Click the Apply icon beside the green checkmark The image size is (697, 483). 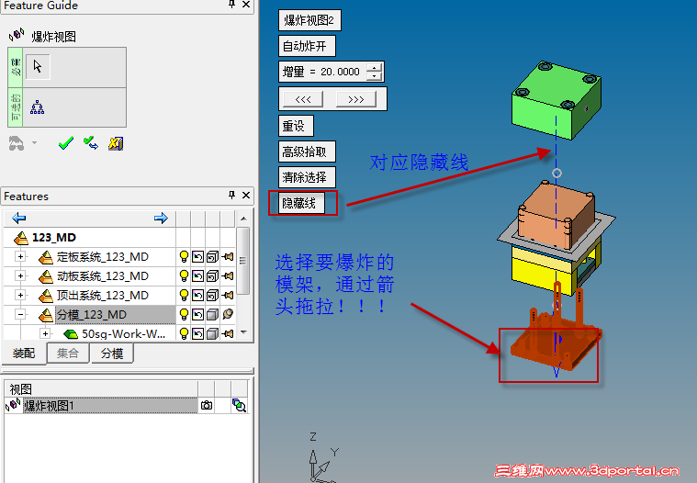tap(91, 143)
